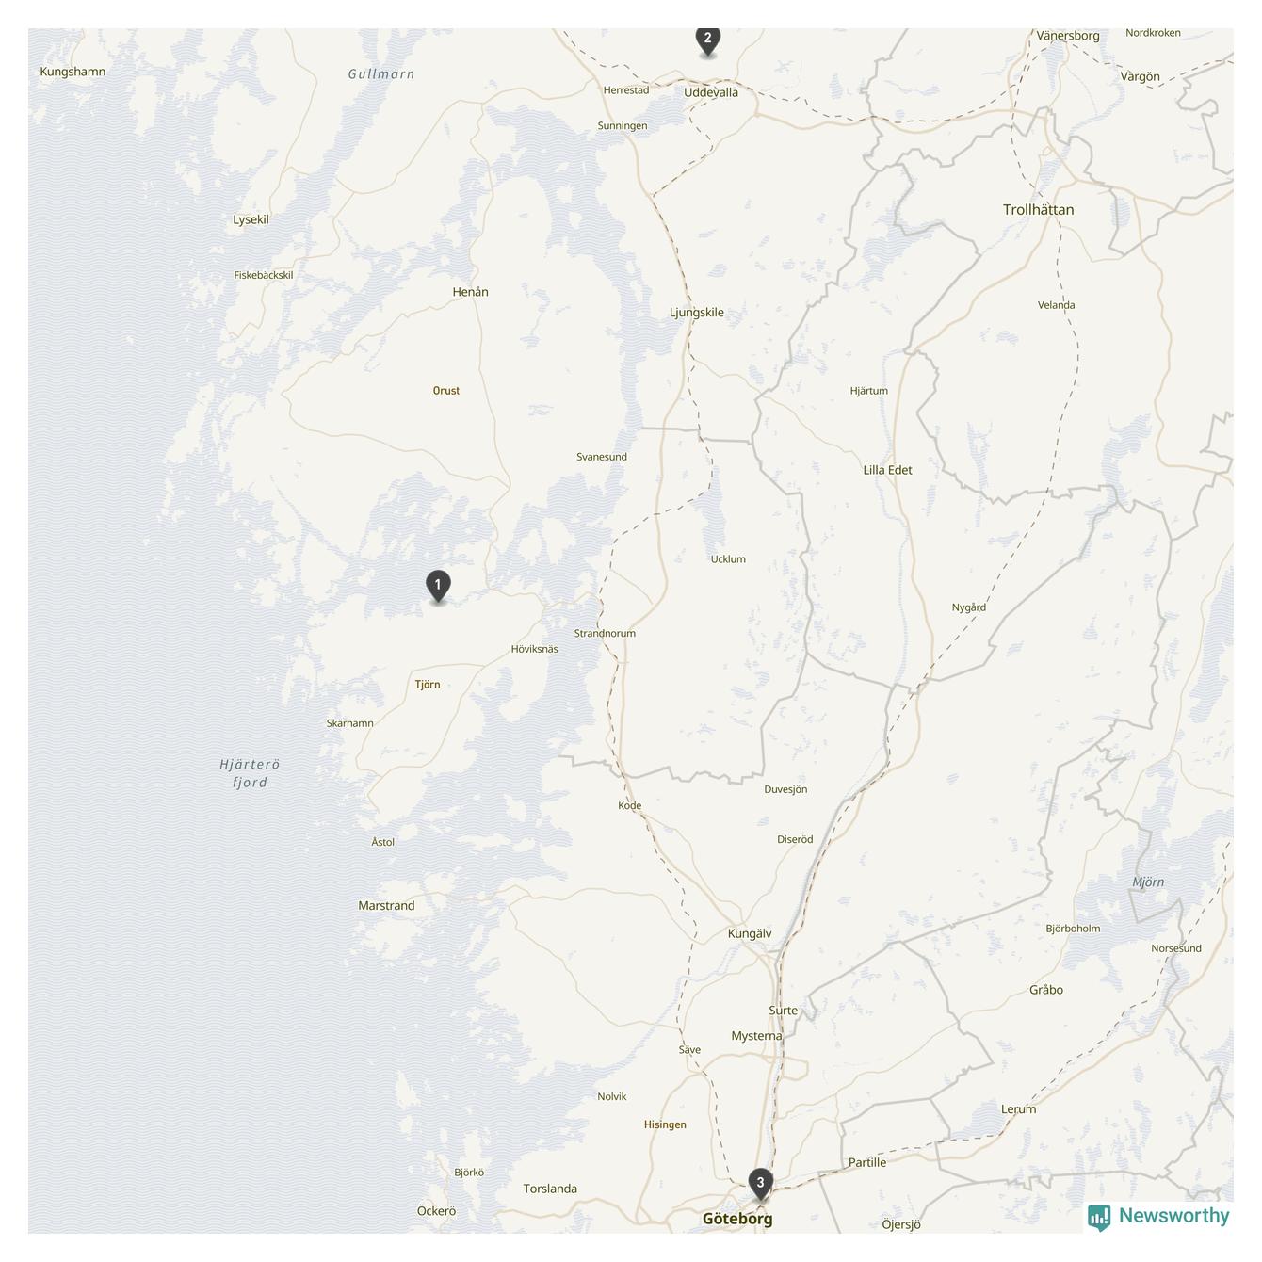Select the Trollhättan city label

point(1038,210)
